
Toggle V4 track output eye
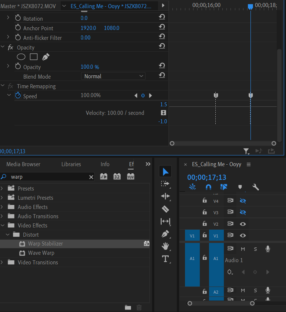[x=243, y=200]
